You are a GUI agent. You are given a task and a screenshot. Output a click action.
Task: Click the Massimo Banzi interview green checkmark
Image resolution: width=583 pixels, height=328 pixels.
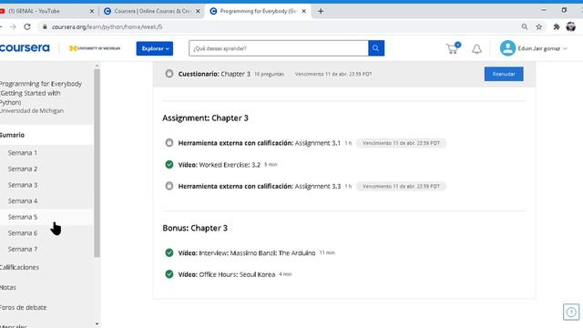coord(169,253)
